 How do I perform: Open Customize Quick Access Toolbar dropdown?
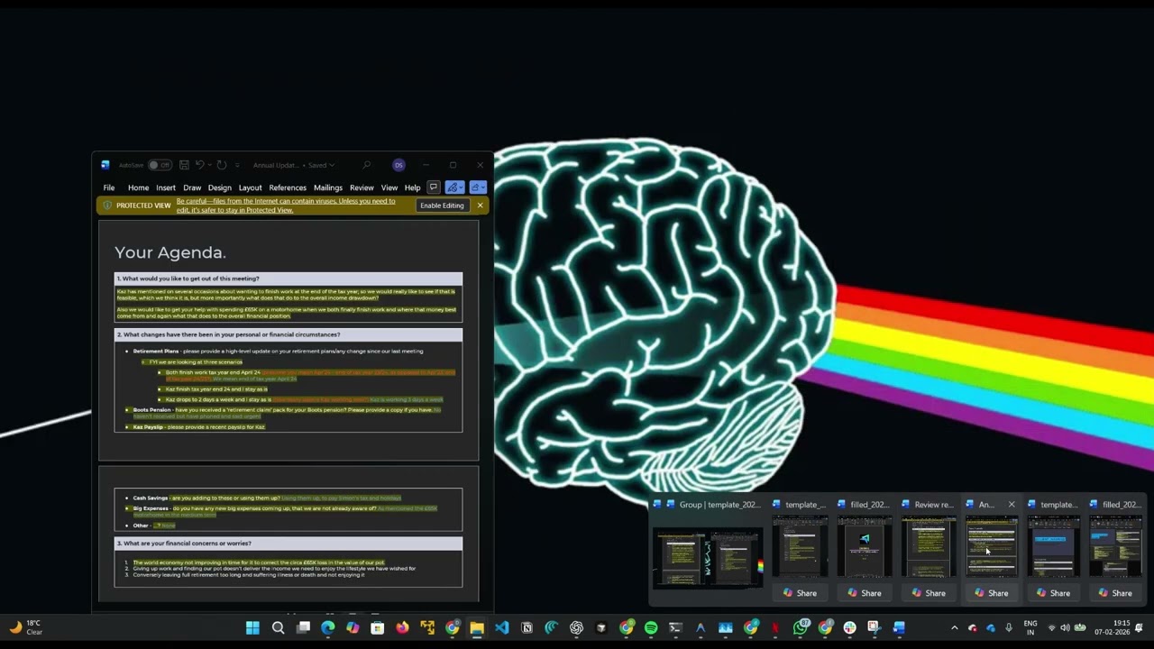click(237, 165)
